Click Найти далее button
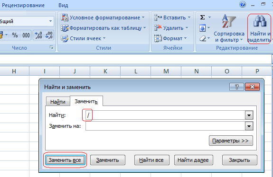This screenshot has width=273, height=177. pos(193,160)
